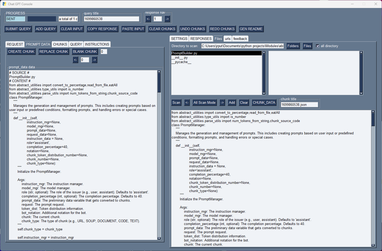Click the Files browse button
This screenshot has width=382, height=251.
pyautogui.click(x=307, y=46)
